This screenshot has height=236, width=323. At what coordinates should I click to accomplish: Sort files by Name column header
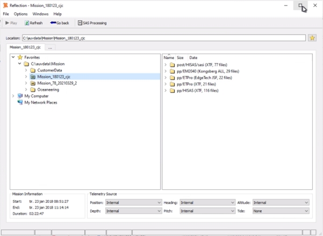[169, 58]
